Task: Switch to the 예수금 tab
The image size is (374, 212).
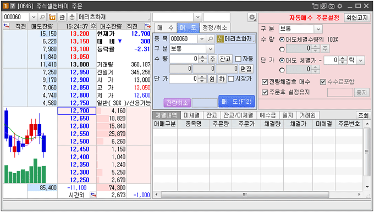Action: [x=268, y=115]
